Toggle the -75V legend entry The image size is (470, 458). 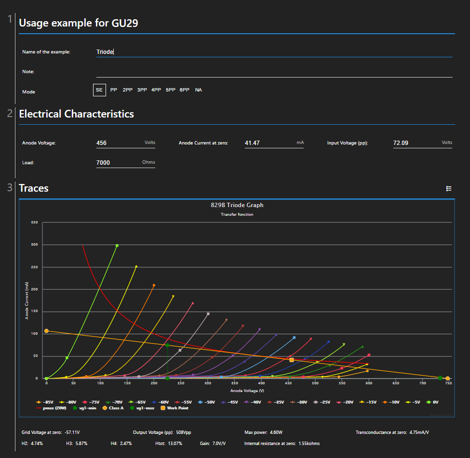coord(91,402)
